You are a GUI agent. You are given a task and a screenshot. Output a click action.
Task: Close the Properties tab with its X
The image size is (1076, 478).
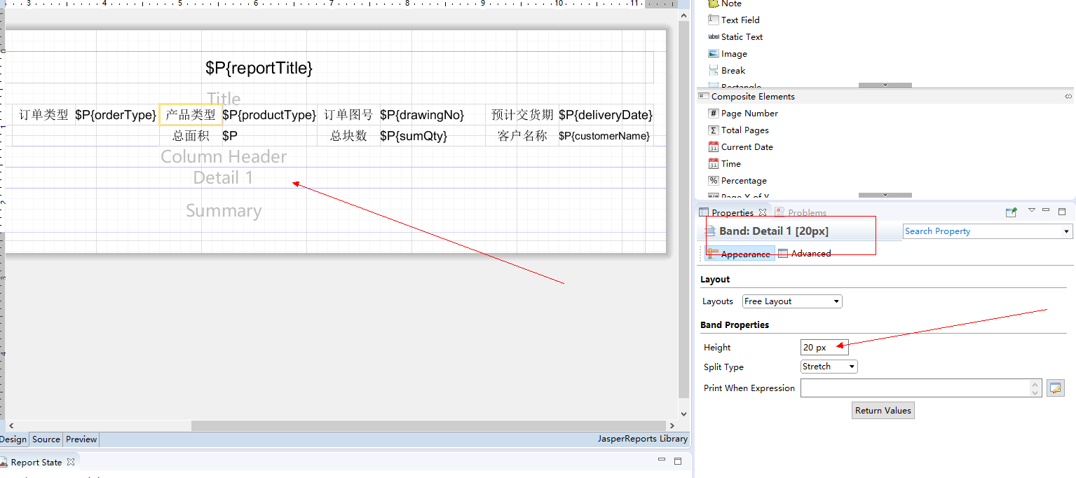[x=763, y=212]
